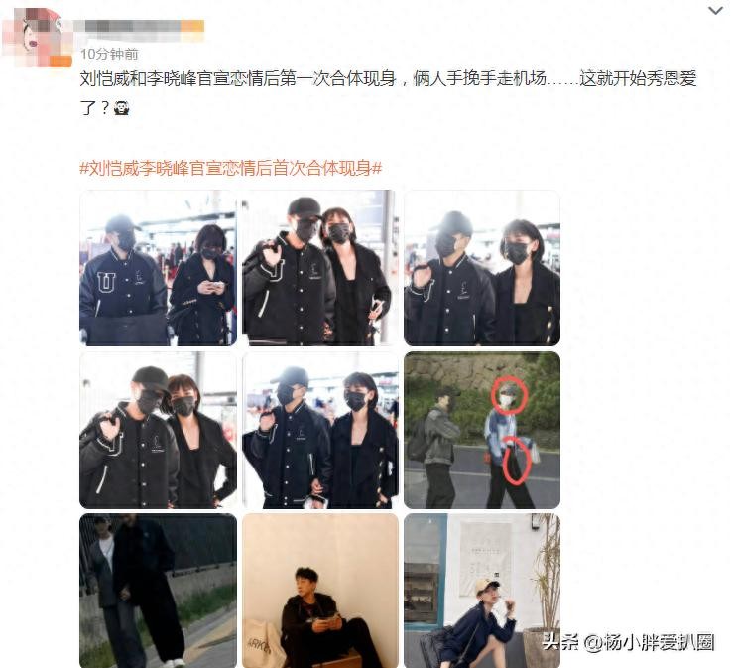Click the red-circled masked face in street photo
Image resolution: width=731 pixels, height=668 pixels.
pyautogui.click(x=509, y=395)
